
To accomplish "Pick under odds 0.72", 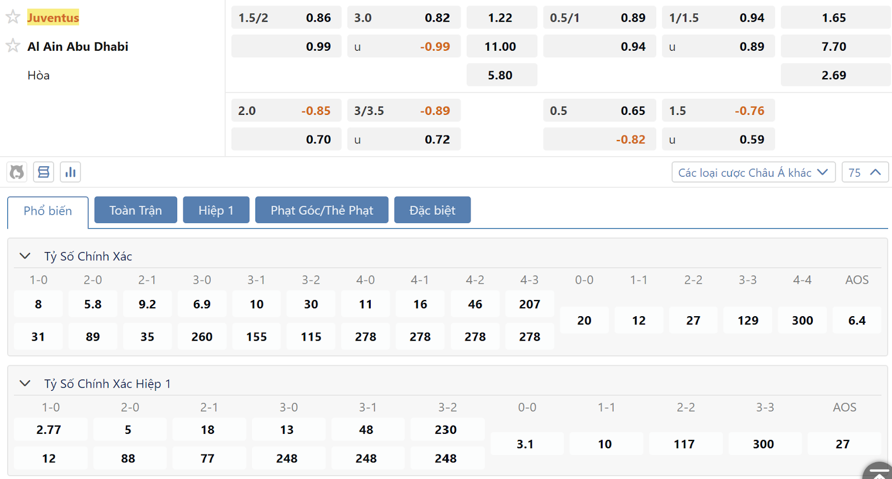I will (x=404, y=139).
